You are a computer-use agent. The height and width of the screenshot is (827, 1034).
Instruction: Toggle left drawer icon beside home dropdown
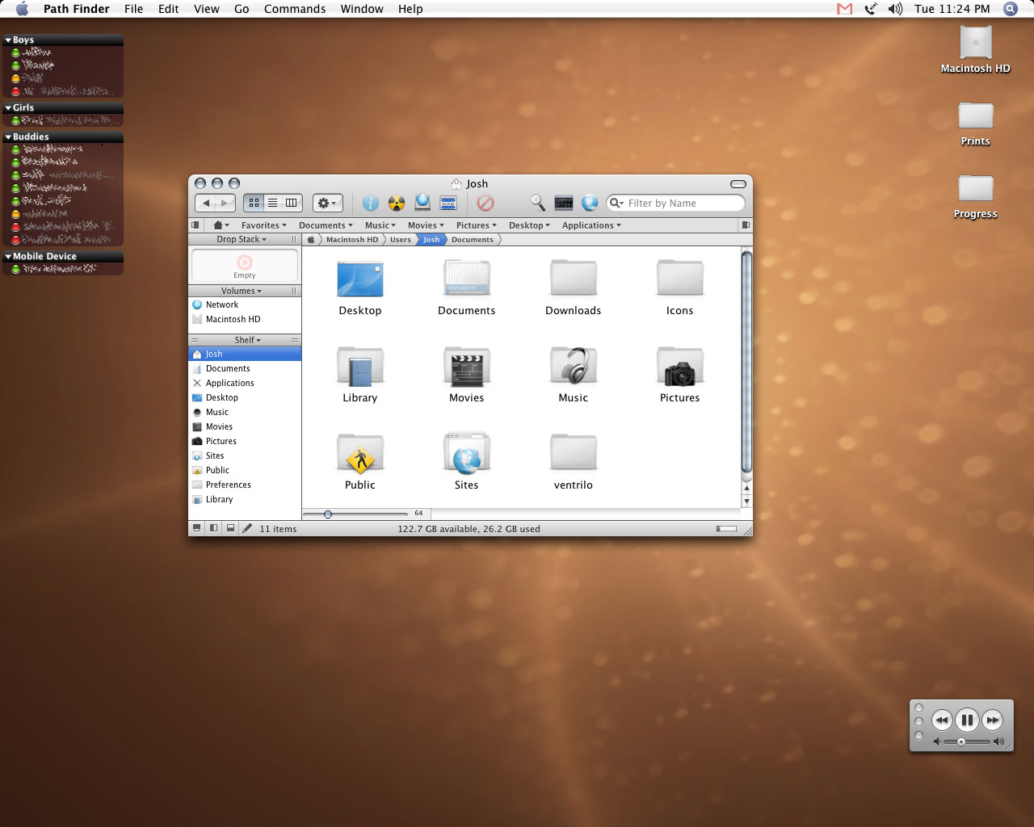pos(195,225)
